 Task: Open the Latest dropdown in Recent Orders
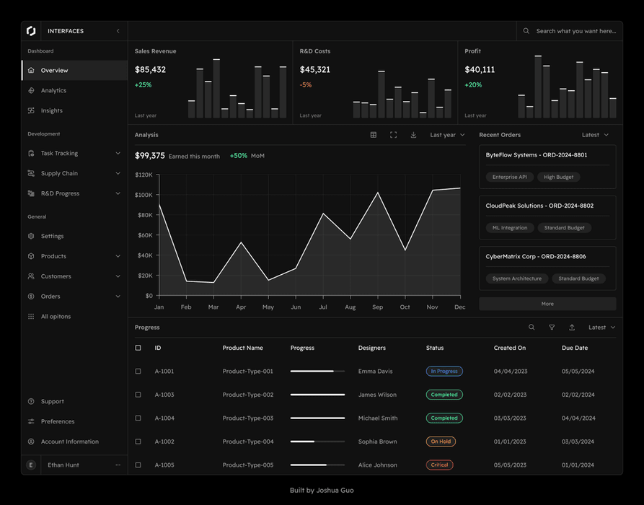(x=595, y=135)
